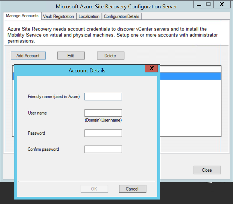This screenshot has width=233, height=204.
Task: Click into the Password field
Action: [x=103, y=133]
